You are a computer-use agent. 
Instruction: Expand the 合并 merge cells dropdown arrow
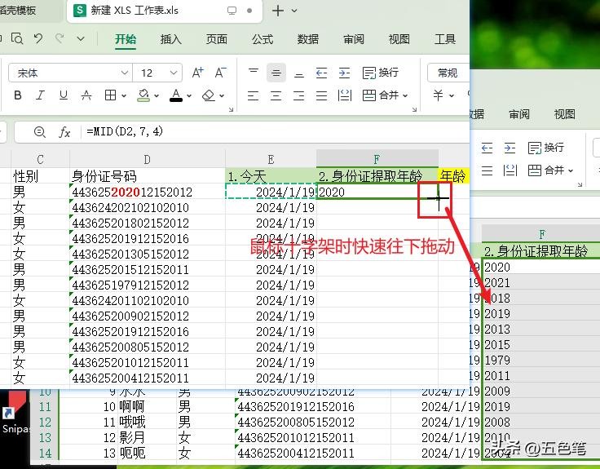tap(405, 95)
